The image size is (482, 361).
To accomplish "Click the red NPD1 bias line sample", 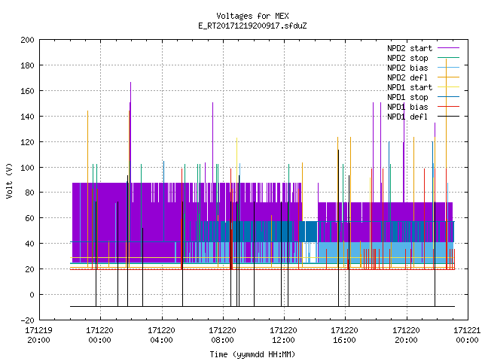I will [448, 107].
